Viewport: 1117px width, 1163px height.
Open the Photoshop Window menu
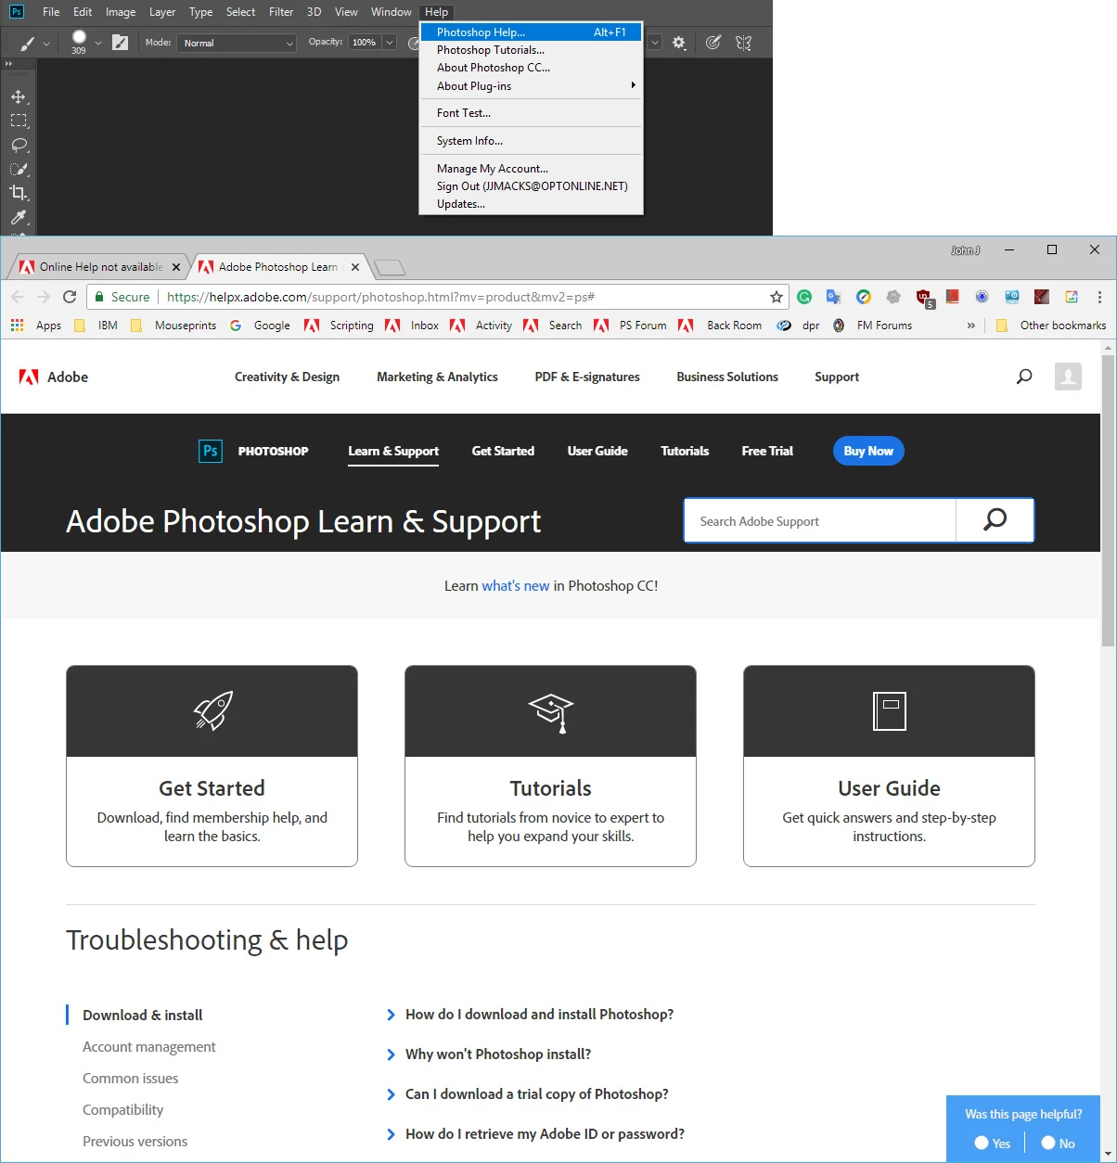coord(391,12)
